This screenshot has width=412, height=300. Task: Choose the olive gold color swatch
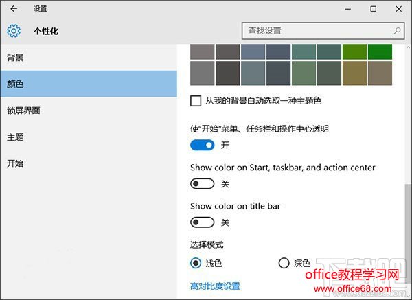pyautogui.click(x=354, y=73)
